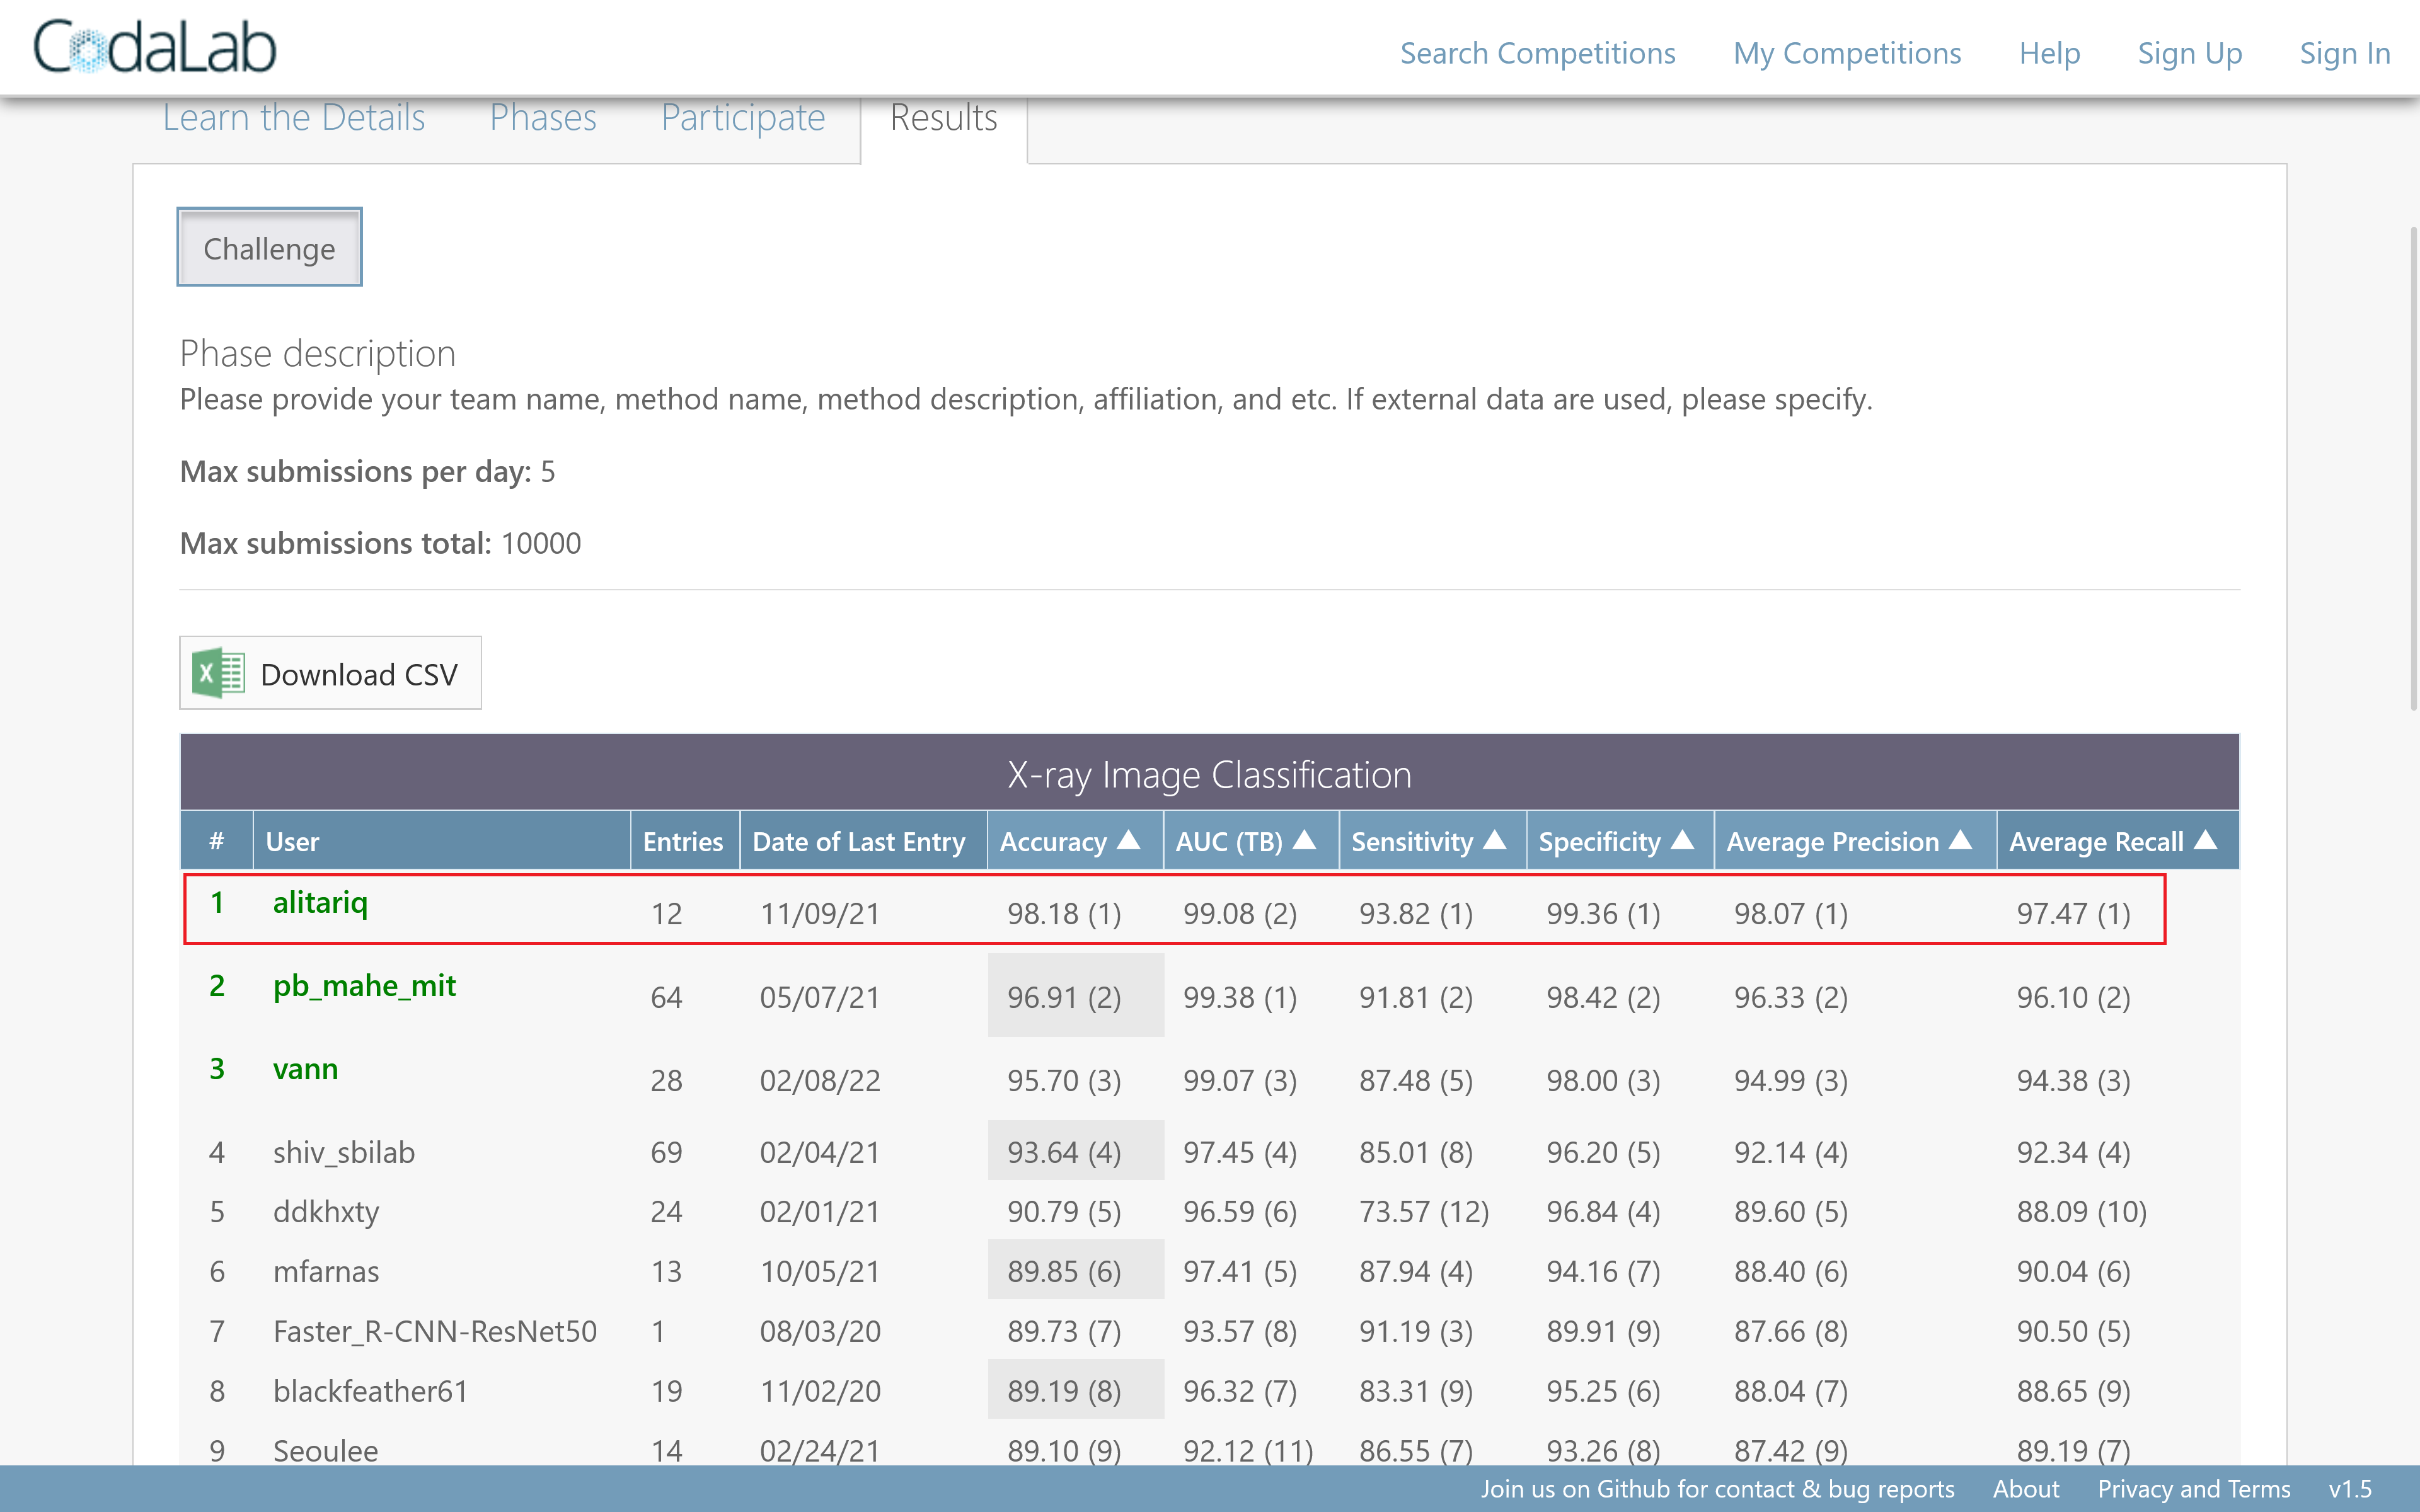
Task: Click the CodaLab logo
Action: tap(155, 48)
